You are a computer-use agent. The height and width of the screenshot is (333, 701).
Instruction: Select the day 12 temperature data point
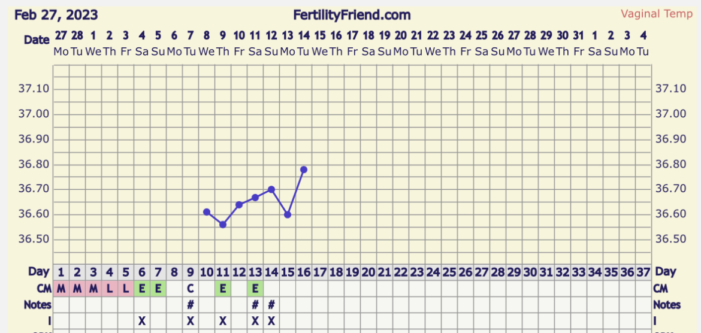click(239, 205)
